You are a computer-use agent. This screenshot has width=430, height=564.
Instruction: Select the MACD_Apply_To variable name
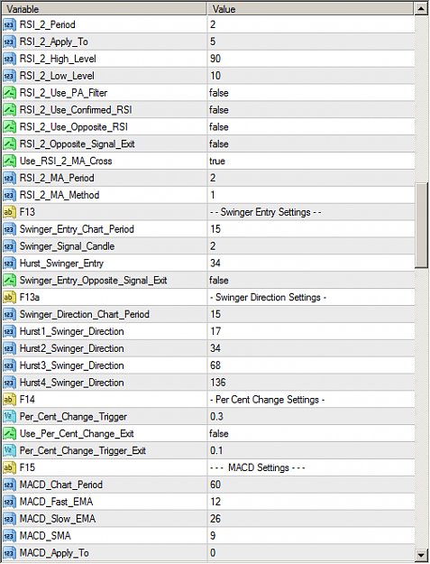click(x=54, y=553)
